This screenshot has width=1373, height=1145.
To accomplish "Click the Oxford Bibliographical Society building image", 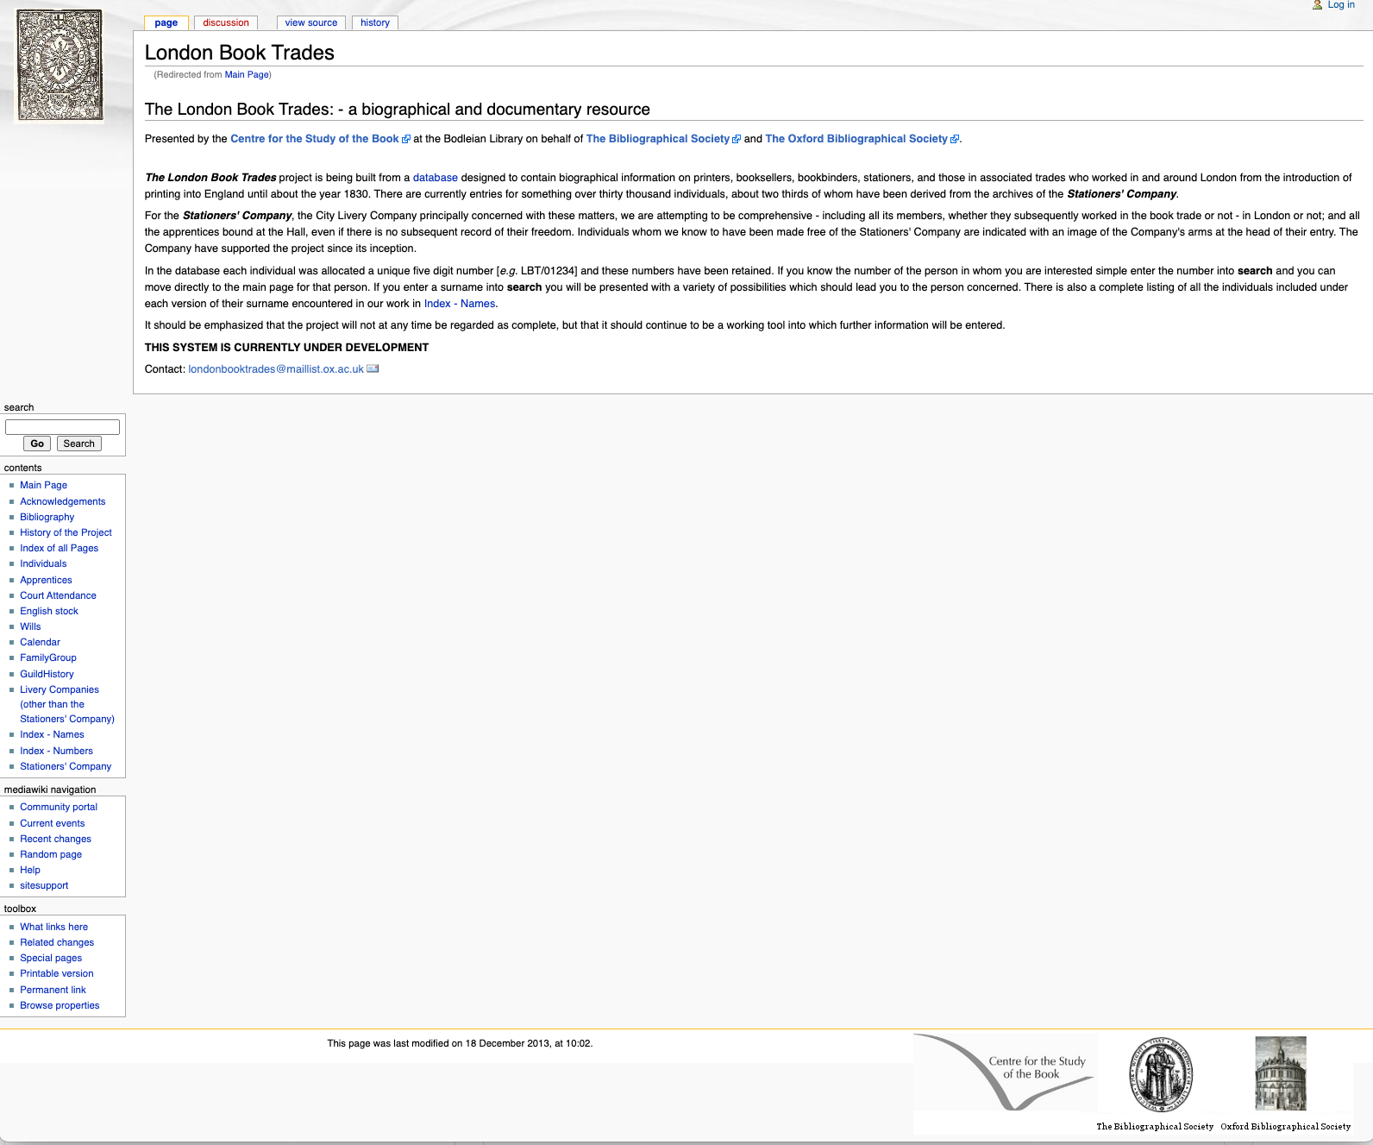I will coord(1281,1073).
